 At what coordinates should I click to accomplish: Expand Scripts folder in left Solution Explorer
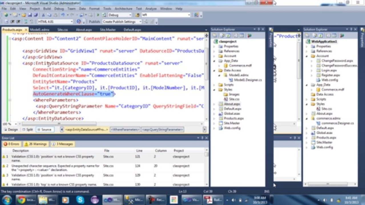(215, 85)
